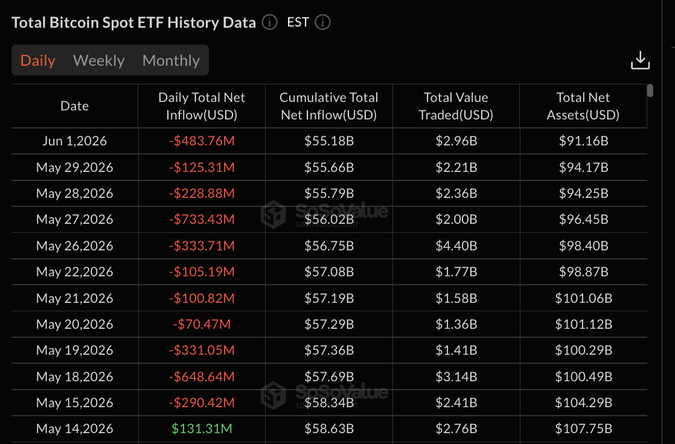This screenshot has width=675, height=444.
Task: Click the Total Net Assets header
Action: [583, 106]
